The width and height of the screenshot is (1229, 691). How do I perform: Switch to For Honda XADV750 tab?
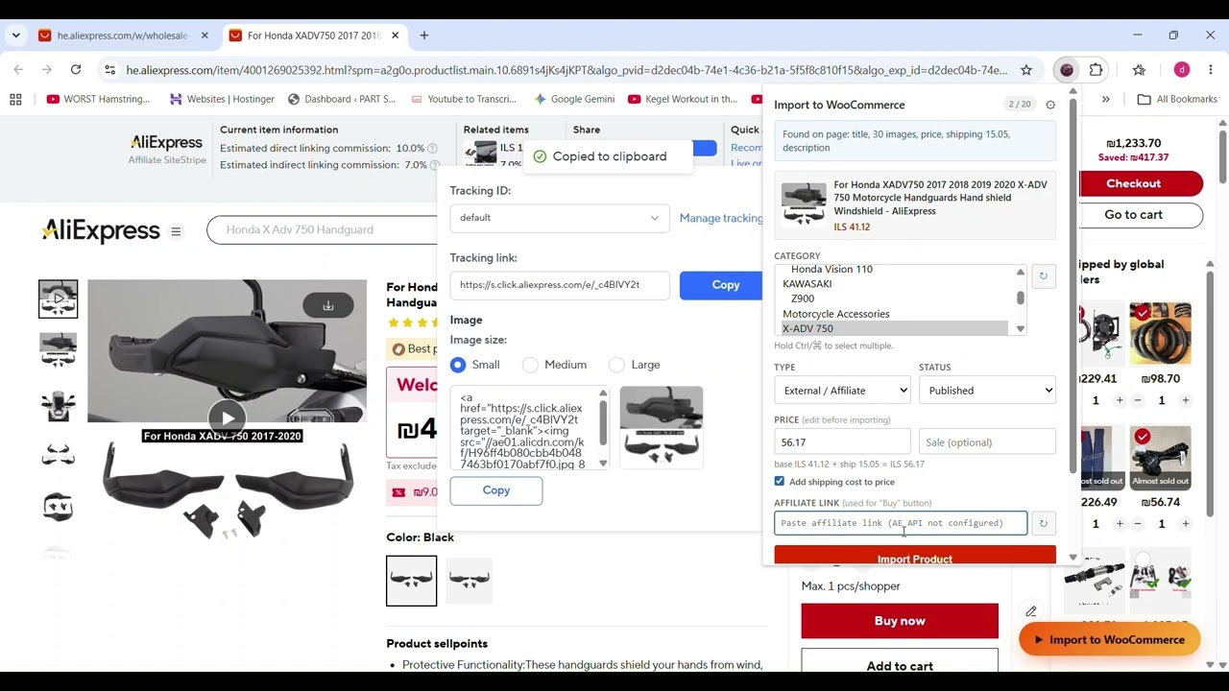314,36
